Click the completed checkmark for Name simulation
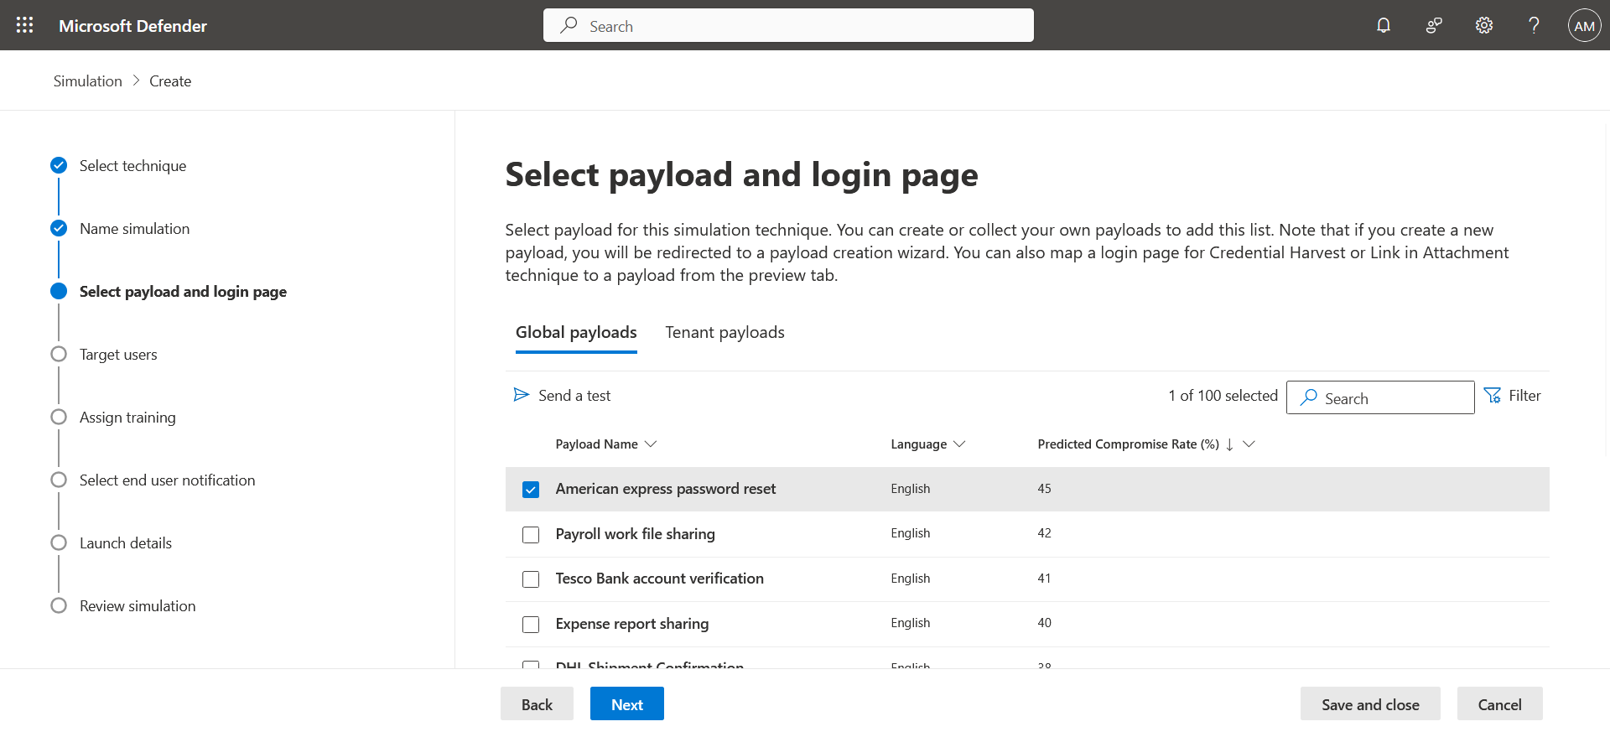 [59, 228]
